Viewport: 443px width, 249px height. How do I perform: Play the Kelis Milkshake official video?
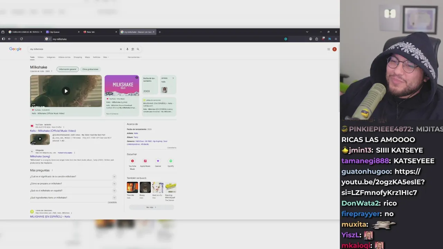pyautogui.click(x=66, y=91)
